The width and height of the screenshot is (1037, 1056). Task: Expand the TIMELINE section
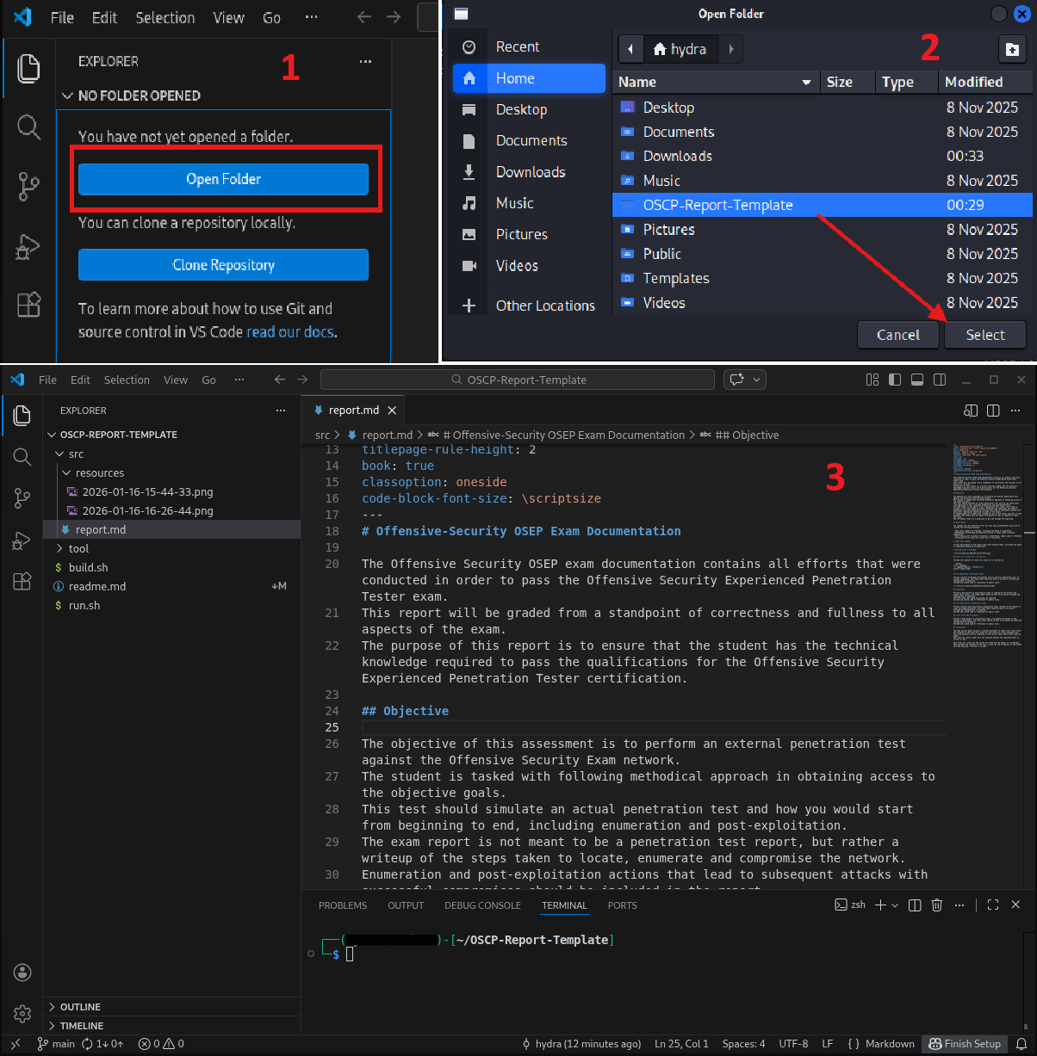[172, 1026]
